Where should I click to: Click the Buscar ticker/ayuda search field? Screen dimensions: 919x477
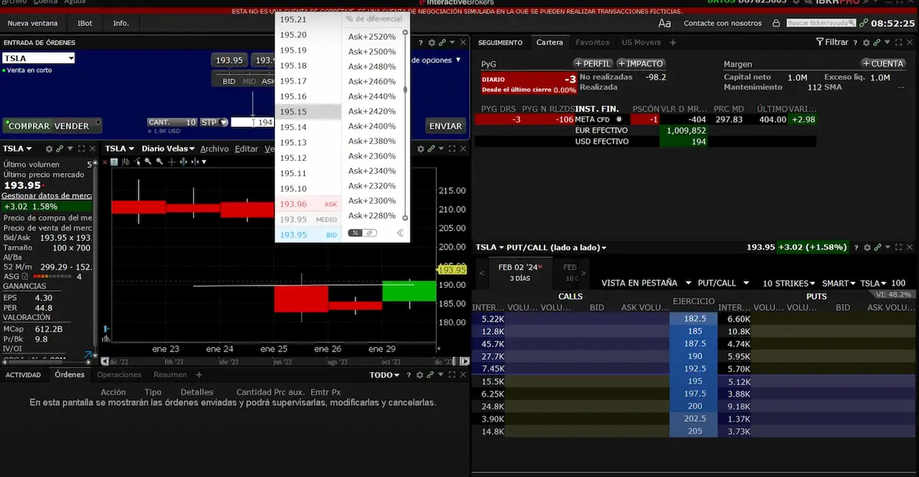819,24
